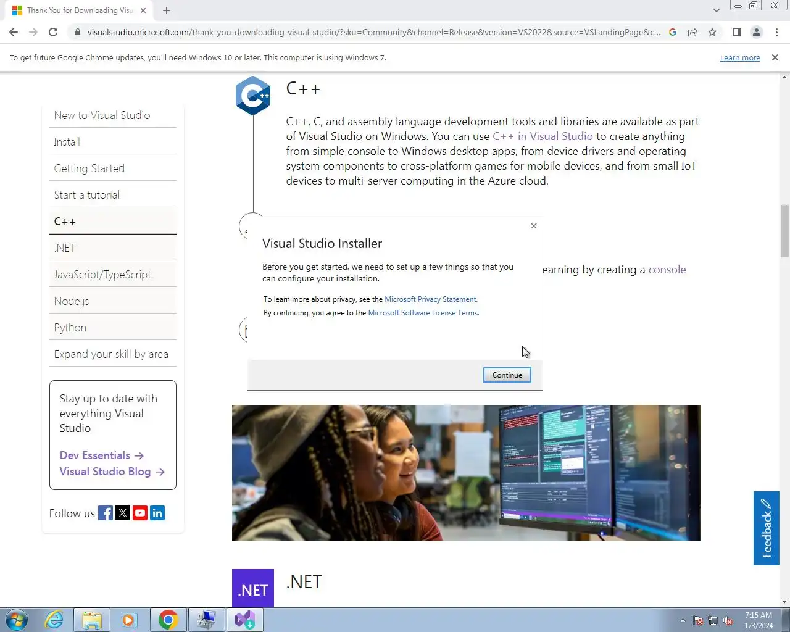
Task: Select JavaScript/TypeScript in sidebar
Action: (113, 275)
